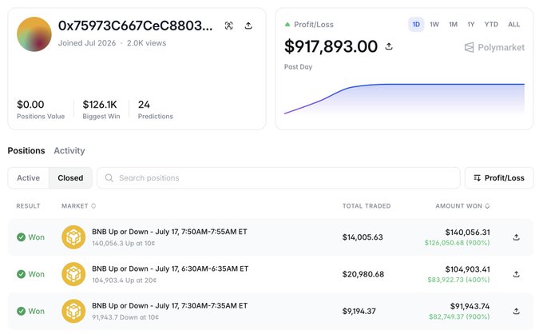Select the 1M time range

[454, 25]
